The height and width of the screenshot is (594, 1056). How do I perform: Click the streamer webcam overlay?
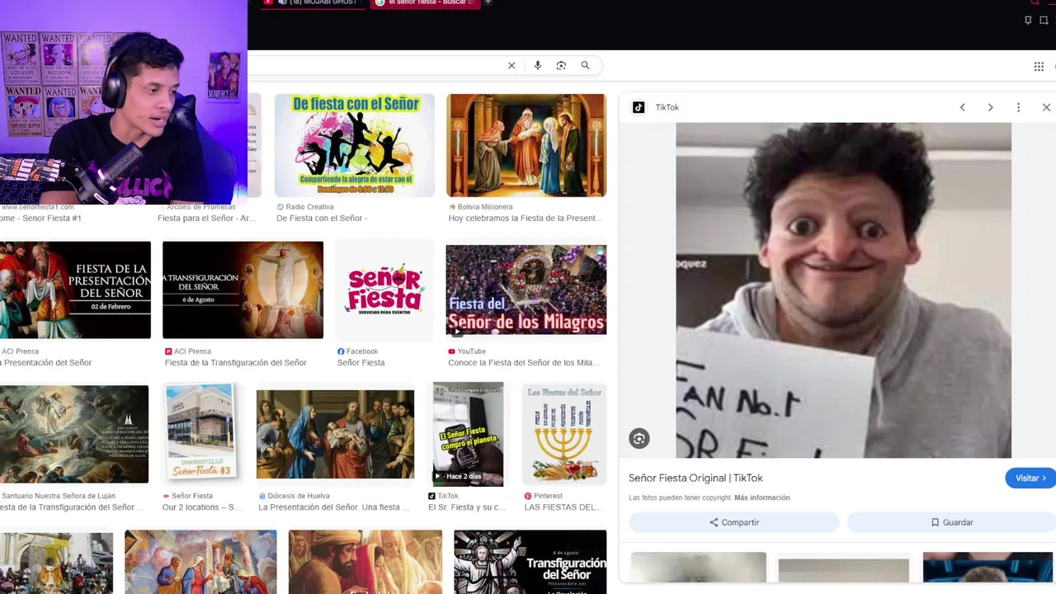click(x=124, y=102)
